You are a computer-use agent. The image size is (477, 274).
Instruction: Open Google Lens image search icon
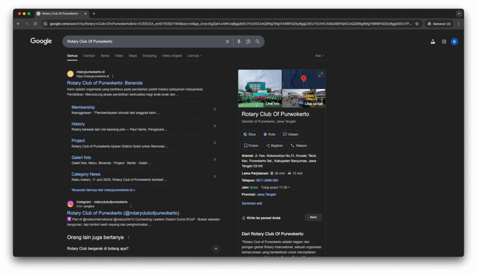(248, 41)
